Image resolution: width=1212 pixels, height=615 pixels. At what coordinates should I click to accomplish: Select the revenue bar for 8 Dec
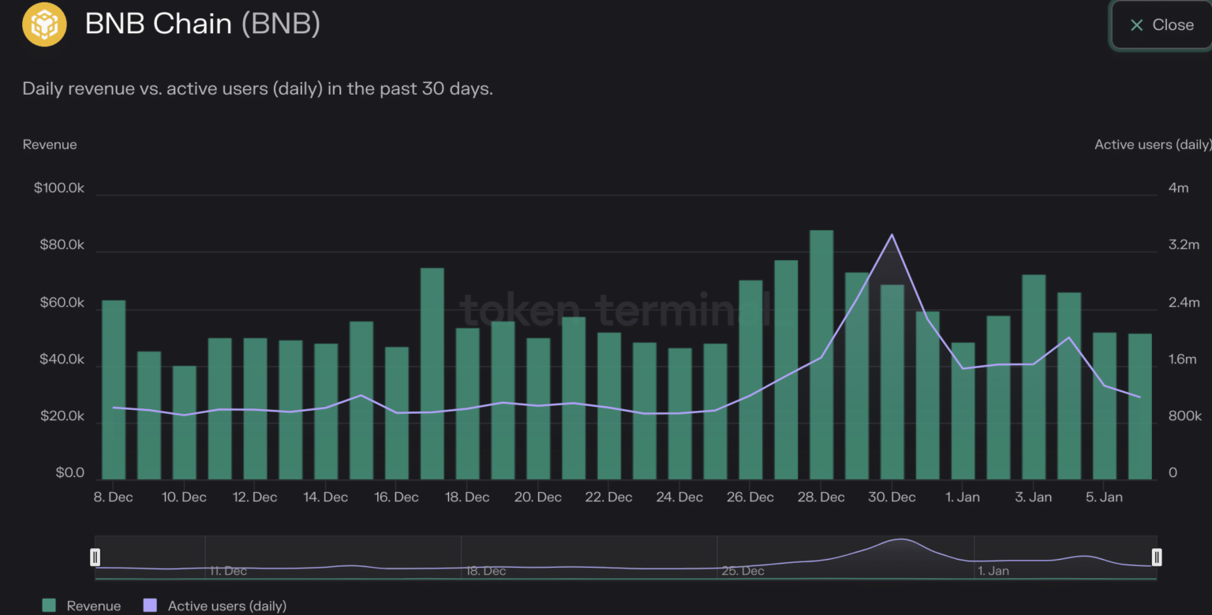114,389
